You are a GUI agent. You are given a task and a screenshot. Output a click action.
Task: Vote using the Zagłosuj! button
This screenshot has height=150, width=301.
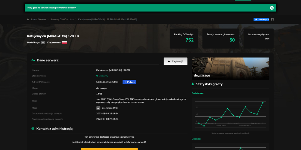175,61
